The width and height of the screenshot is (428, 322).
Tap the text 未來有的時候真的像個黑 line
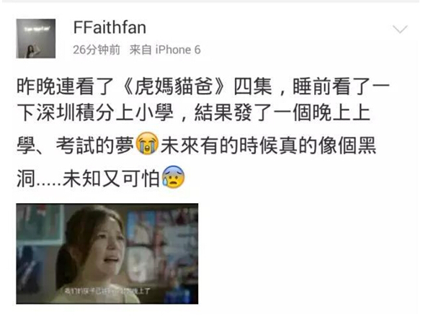point(268,146)
